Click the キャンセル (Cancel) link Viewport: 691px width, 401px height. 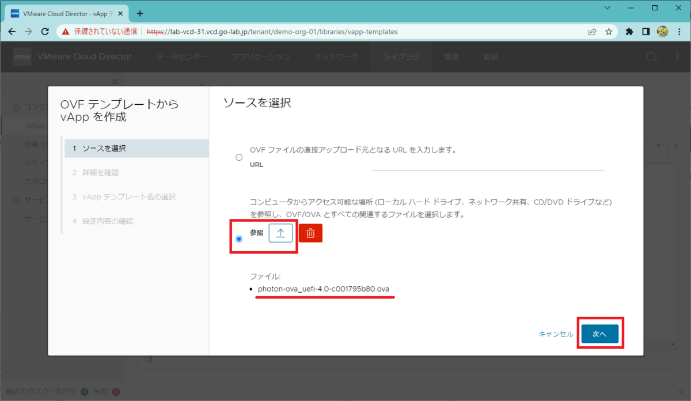[x=556, y=334]
